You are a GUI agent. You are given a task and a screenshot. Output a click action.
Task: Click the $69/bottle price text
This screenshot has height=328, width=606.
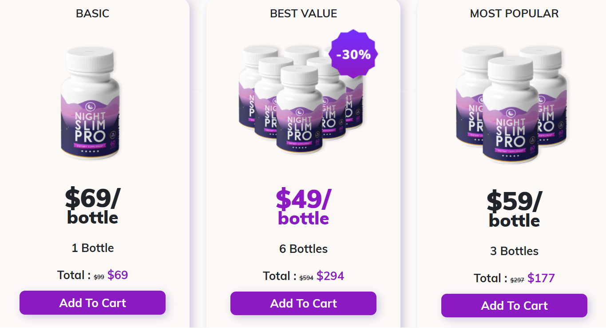click(x=92, y=205)
